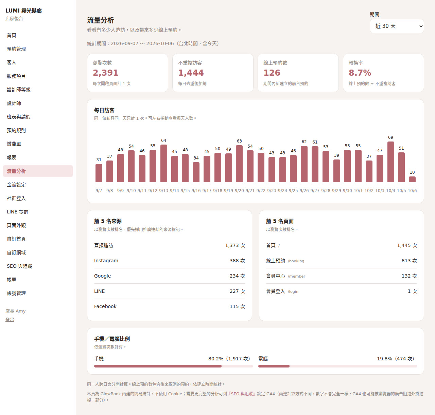Screen dimensions: 435x415
Task: Click the 手機 ratio progress bar
Action: [173, 366]
